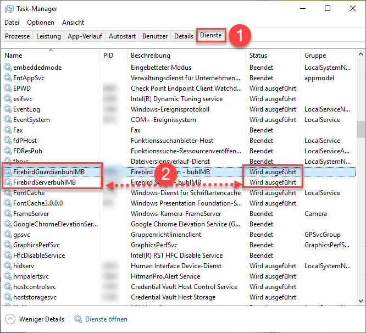Open the Dienste öffnen link
The image size is (366, 333).
(x=106, y=319)
